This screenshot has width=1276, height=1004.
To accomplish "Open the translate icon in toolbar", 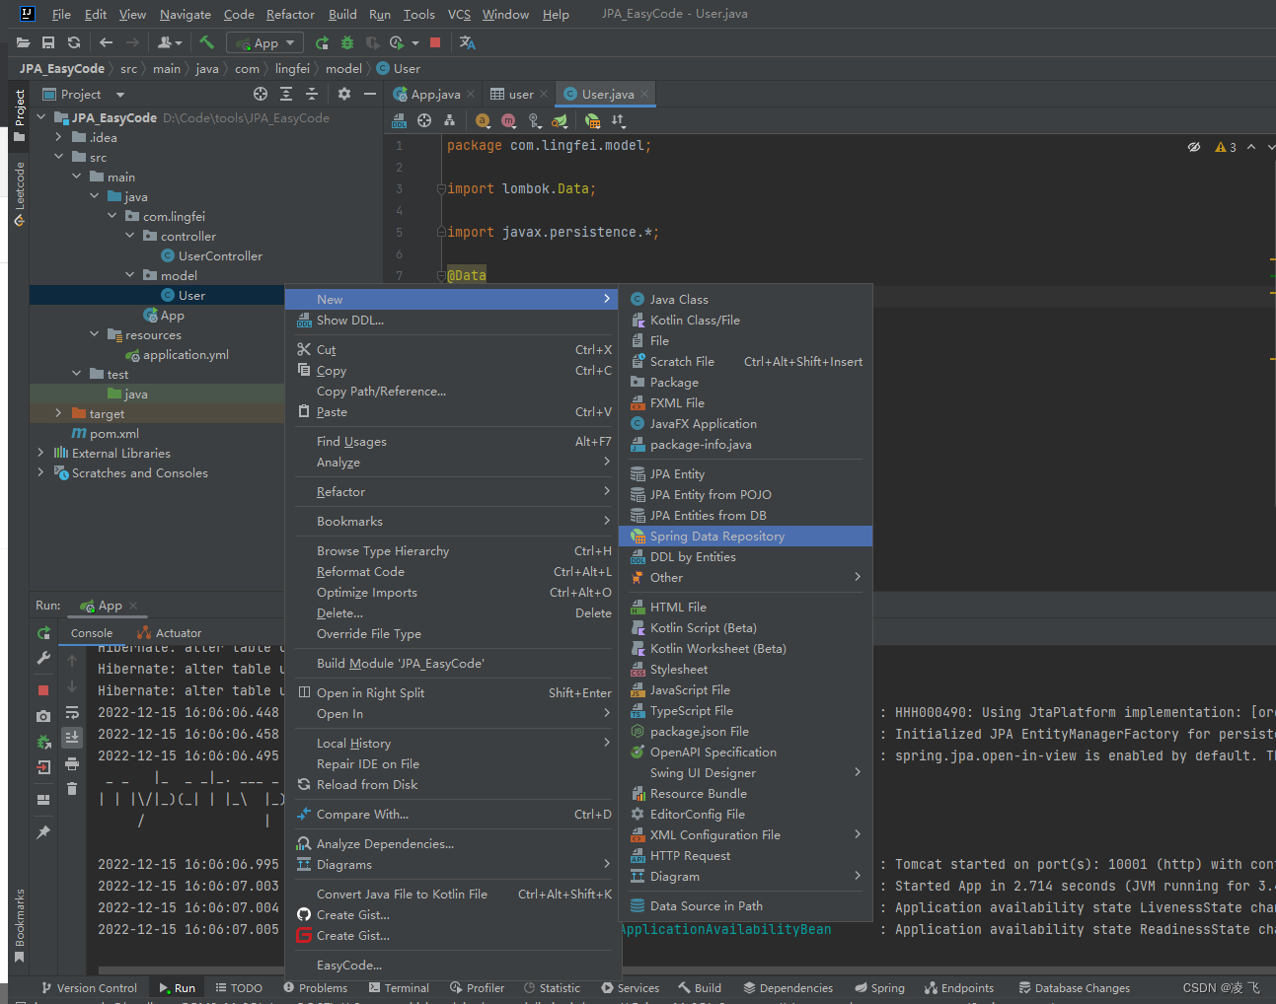I will 468,42.
